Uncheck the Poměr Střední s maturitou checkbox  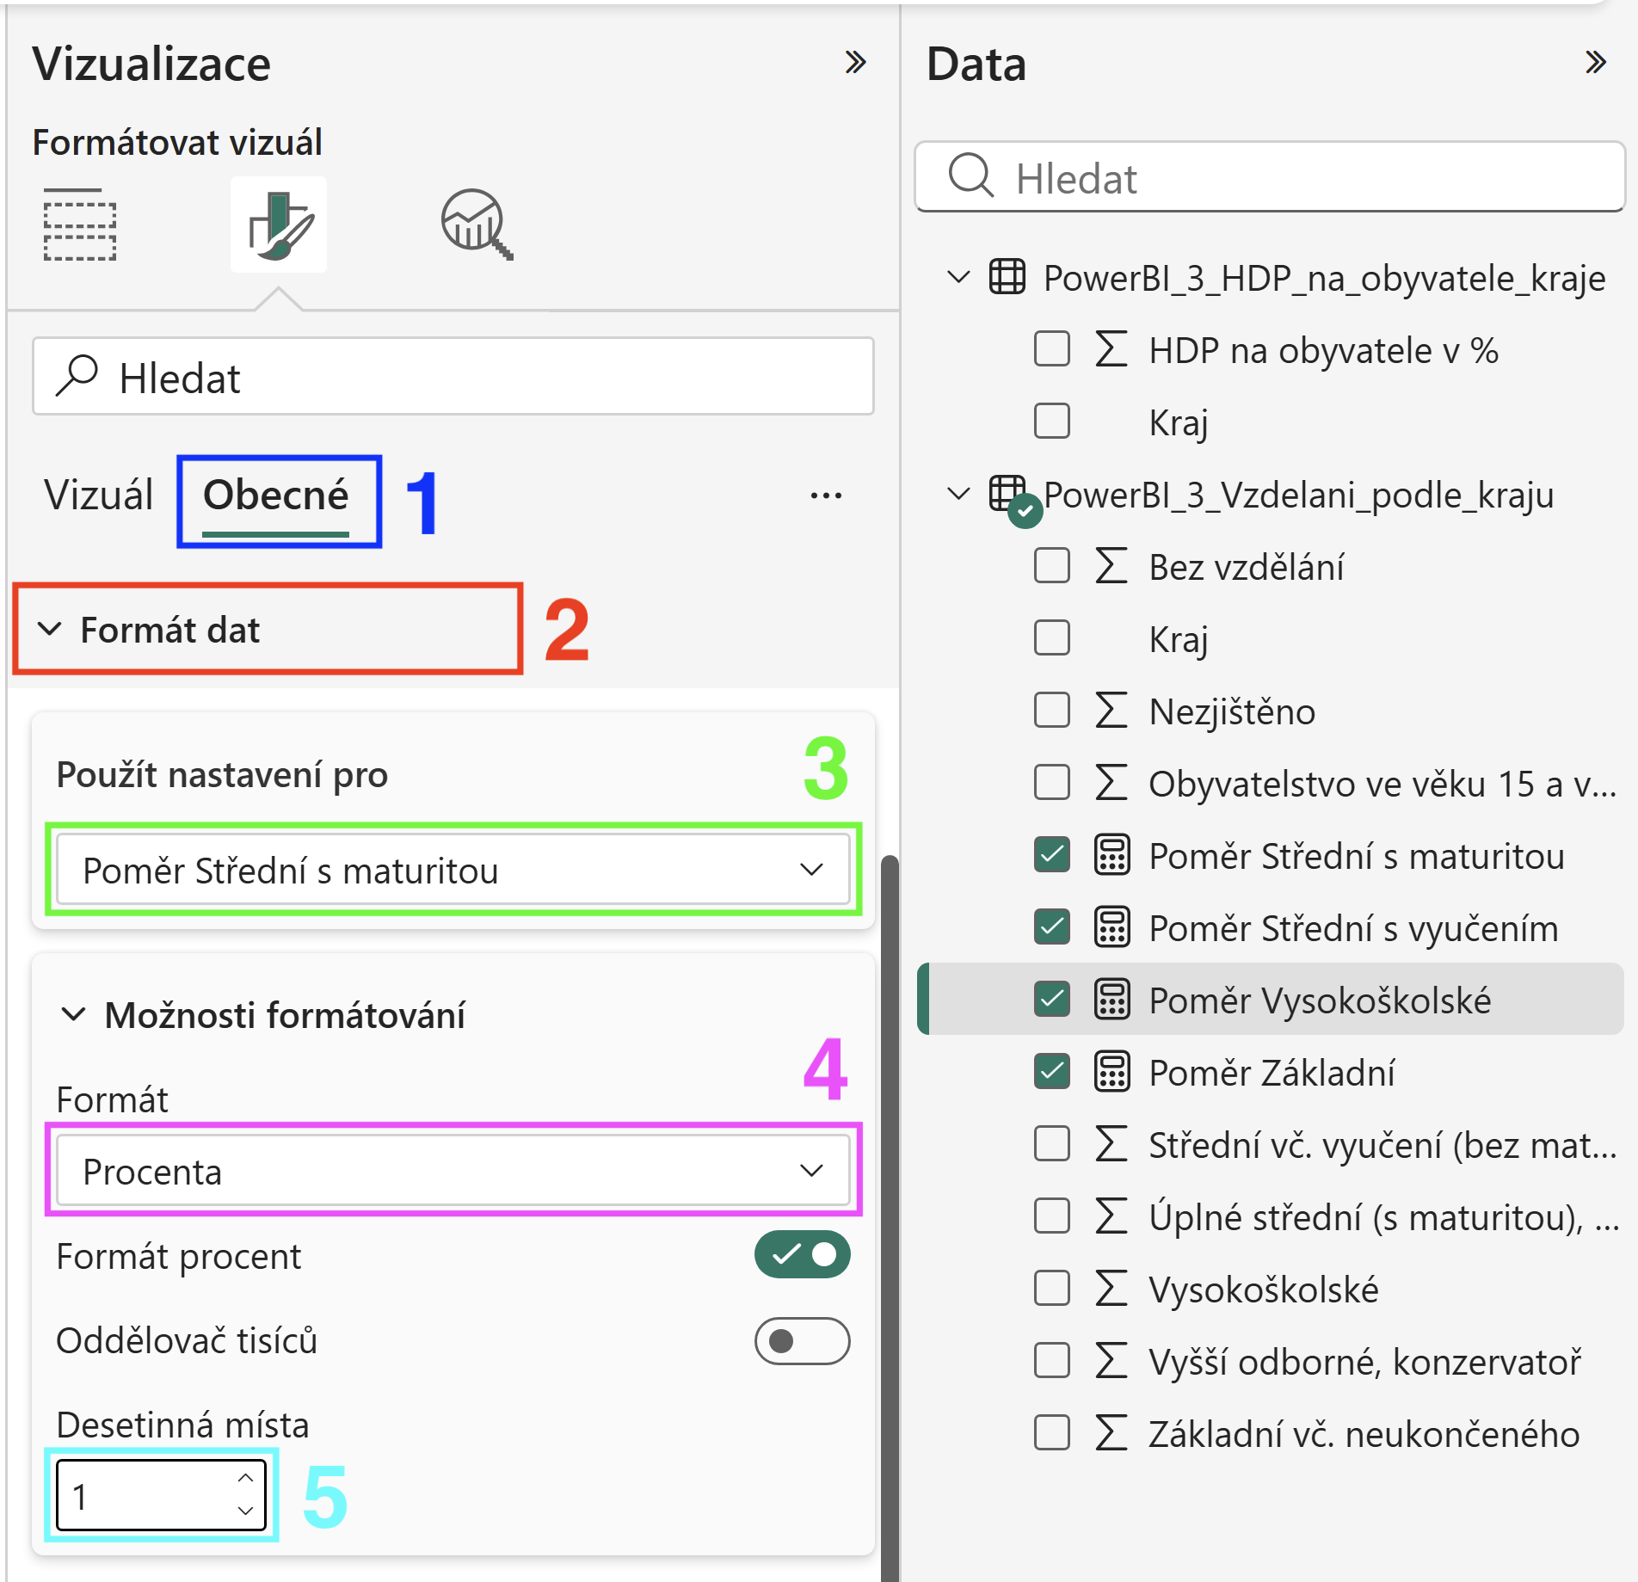point(1051,855)
